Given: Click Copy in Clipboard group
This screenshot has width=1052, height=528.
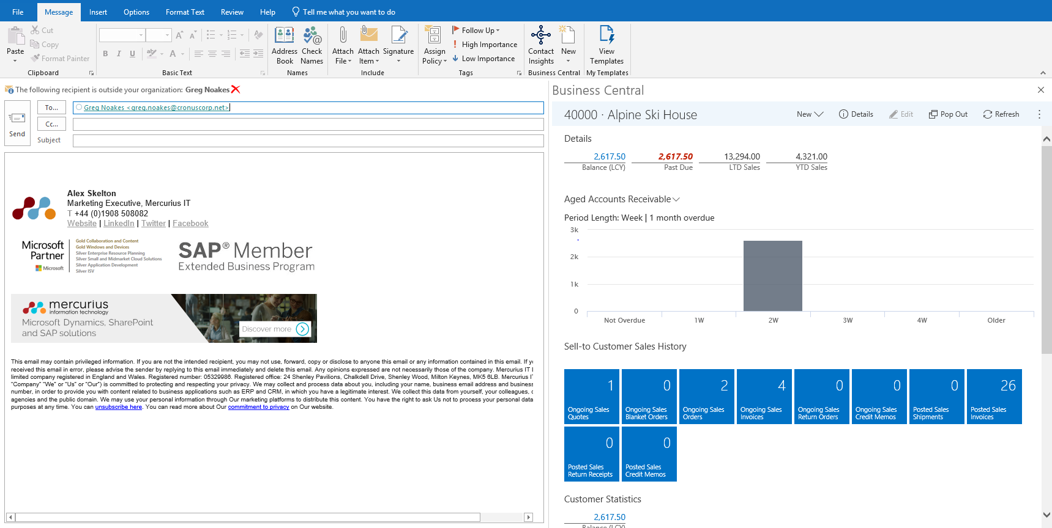Looking at the screenshot, I should point(45,45).
